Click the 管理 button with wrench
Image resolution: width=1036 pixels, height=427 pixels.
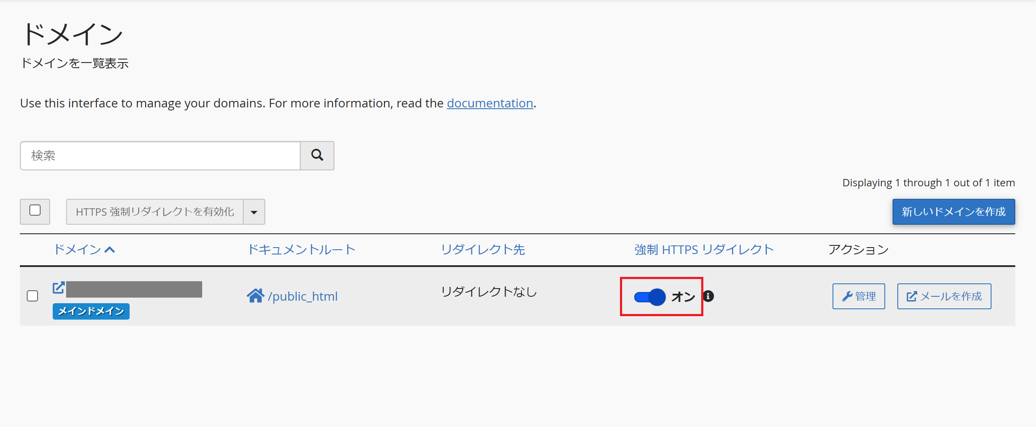pos(858,296)
